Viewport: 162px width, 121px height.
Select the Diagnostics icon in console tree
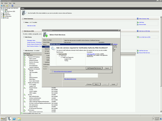click(4, 15)
